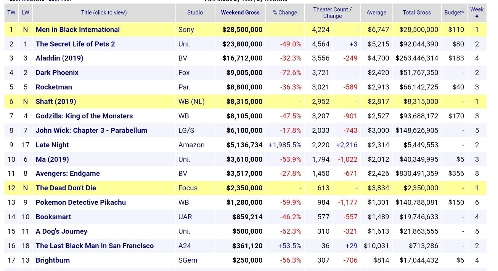This screenshot has width=498, height=271.
Task: Select theater change +2,216
Action: (347, 145)
